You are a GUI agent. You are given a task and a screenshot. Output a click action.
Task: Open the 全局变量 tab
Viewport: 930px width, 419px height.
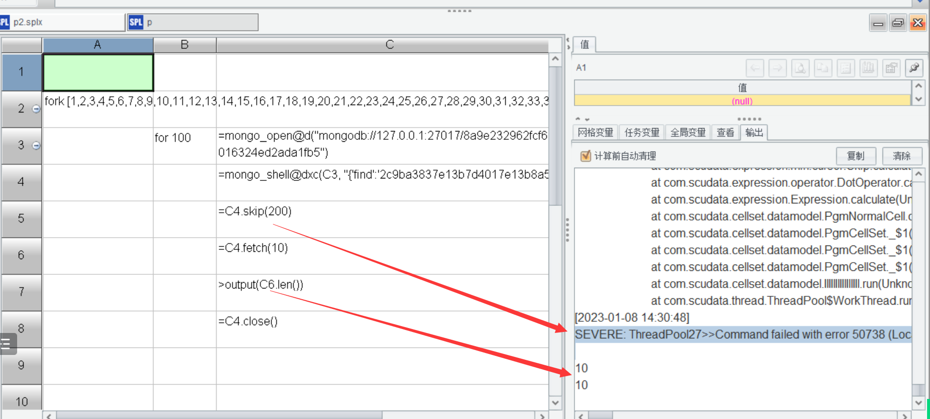(688, 132)
